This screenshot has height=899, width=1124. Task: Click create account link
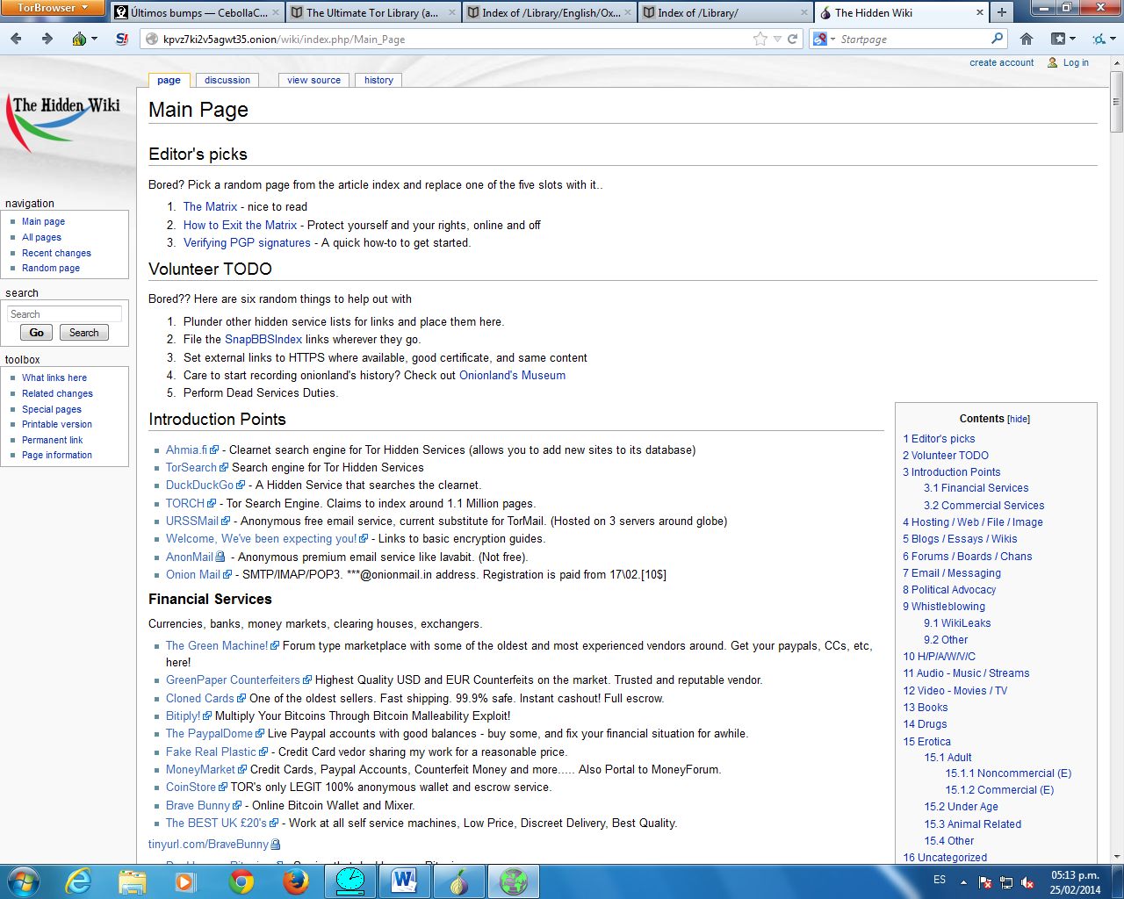click(x=1002, y=63)
